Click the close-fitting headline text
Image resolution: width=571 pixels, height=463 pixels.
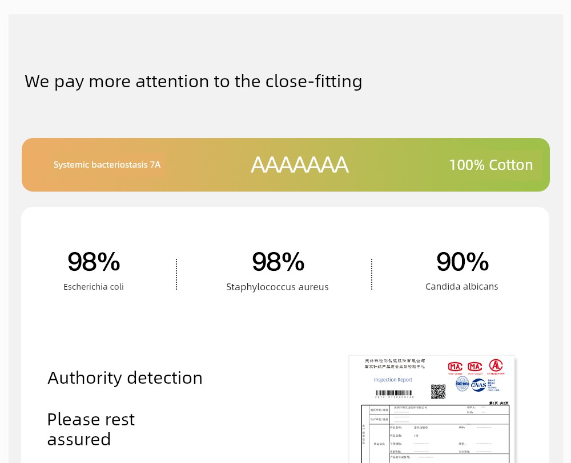193,81
